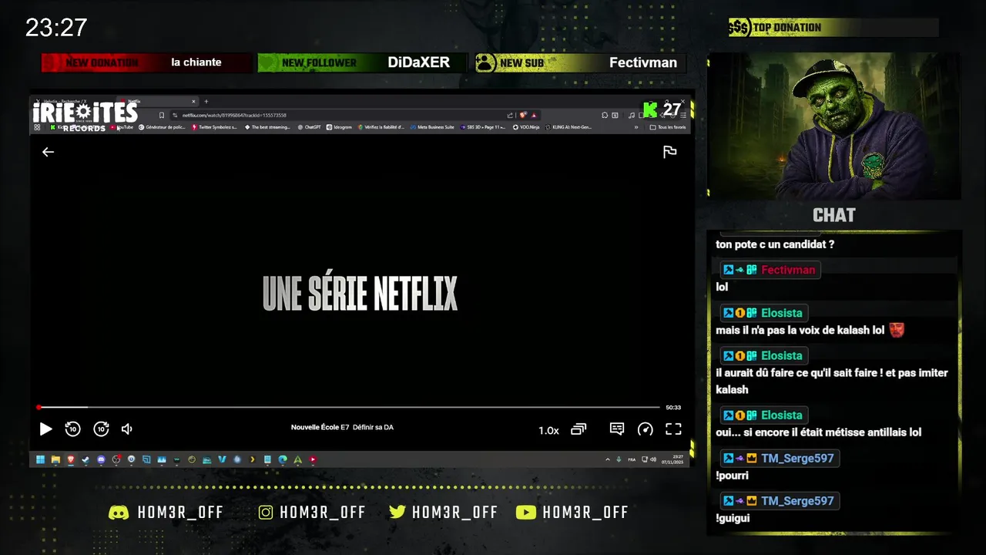The width and height of the screenshot is (986, 555).
Task: Open the Ideogram bookmark
Action: coord(339,127)
